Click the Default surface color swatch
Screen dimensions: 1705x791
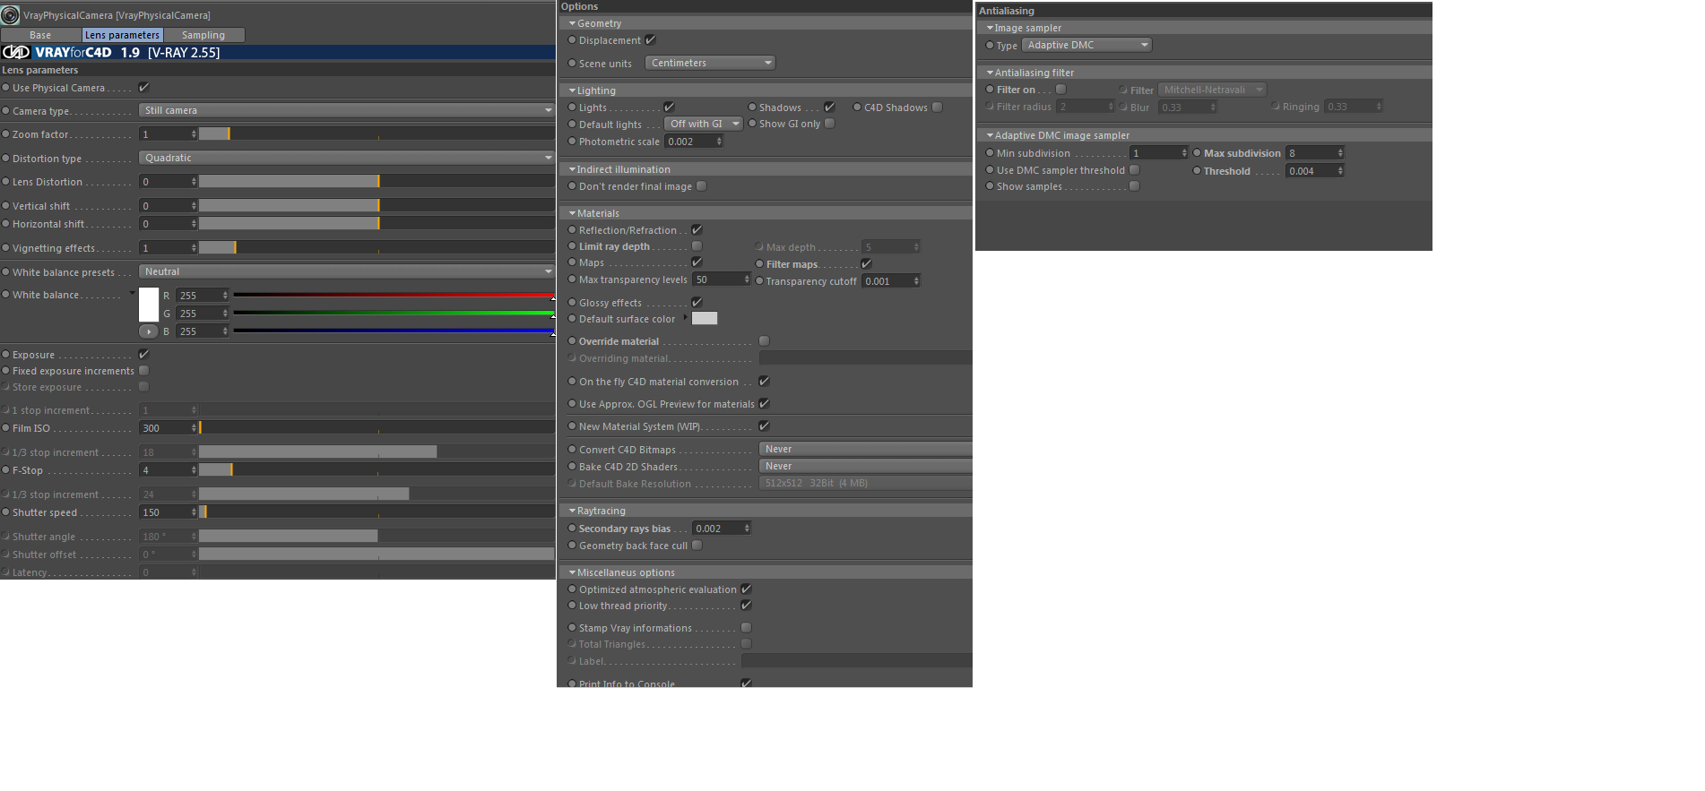pyautogui.click(x=705, y=319)
